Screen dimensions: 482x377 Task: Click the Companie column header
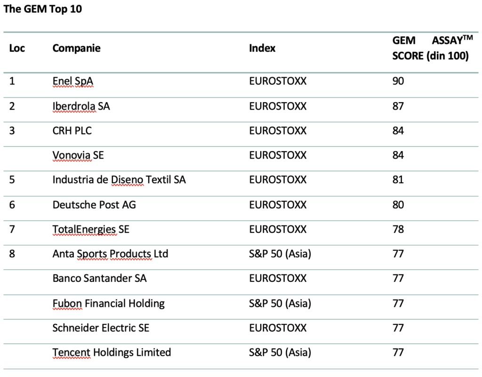pyautogui.click(x=76, y=48)
